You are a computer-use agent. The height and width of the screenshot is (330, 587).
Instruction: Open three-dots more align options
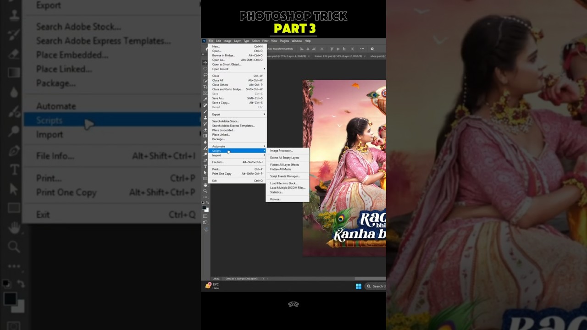[x=362, y=49]
